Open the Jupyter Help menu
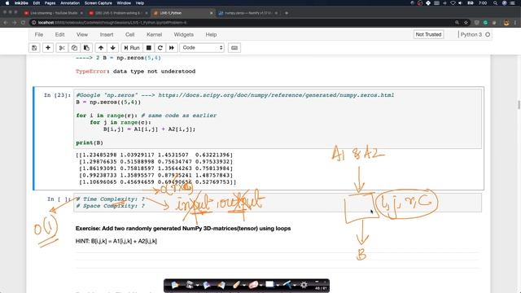The image size is (521, 293). click(211, 34)
